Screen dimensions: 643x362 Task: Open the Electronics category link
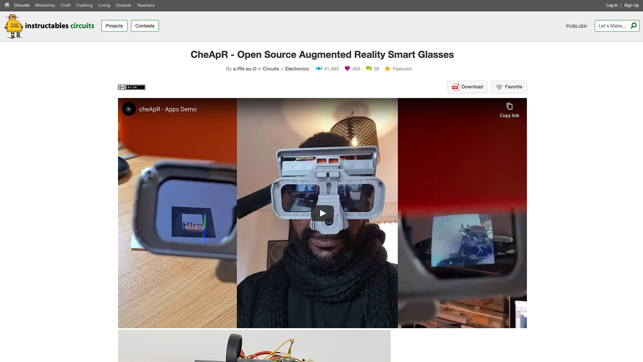(x=297, y=69)
